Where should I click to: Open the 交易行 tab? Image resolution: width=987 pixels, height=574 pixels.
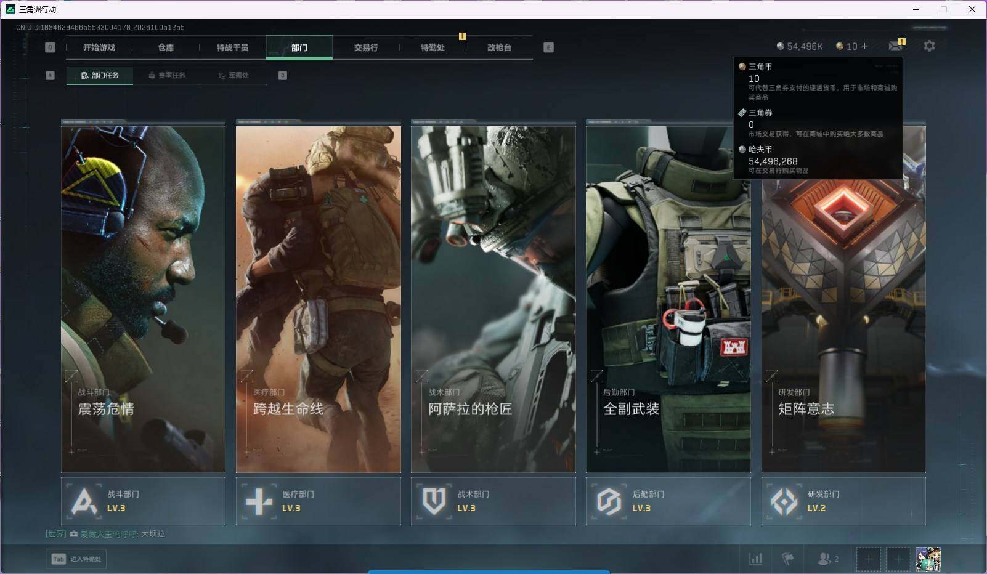pyautogui.click(x=366, y=47)
